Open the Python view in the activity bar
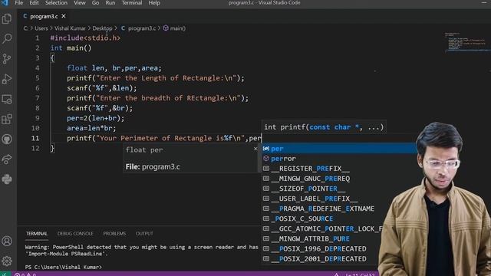Screen dimensions: 491x276 click(7, 179)
